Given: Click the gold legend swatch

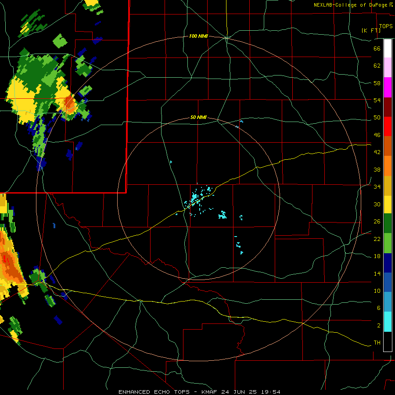Looking at the screenshot, I should pos(388,185).
